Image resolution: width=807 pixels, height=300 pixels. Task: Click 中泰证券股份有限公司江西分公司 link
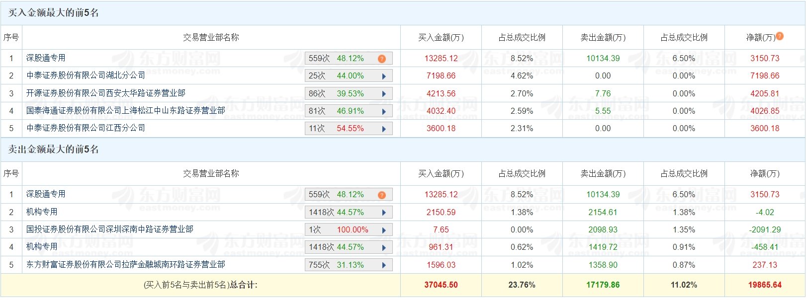(x=86, y=128)
